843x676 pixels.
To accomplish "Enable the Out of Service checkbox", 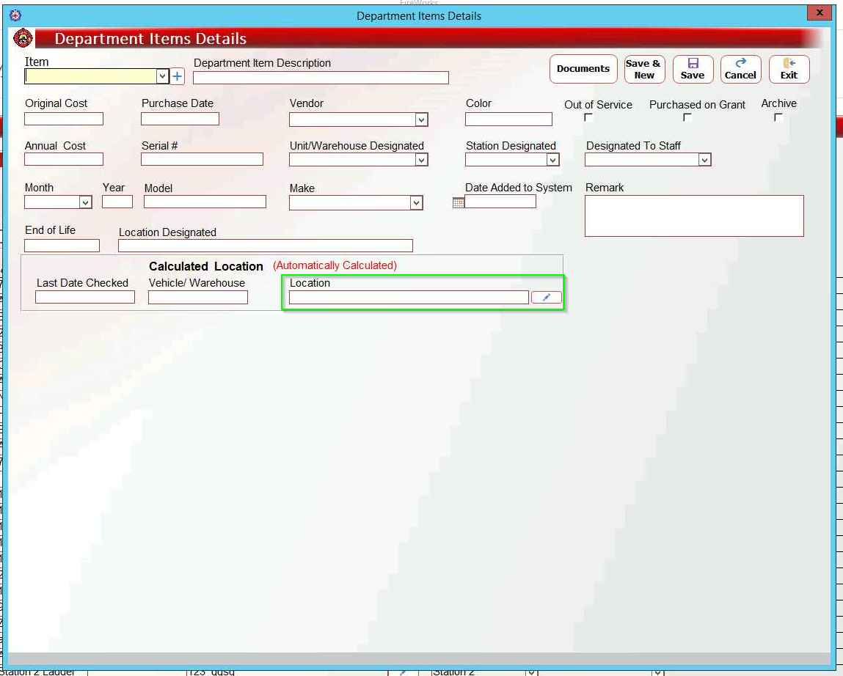I will 588,117.
